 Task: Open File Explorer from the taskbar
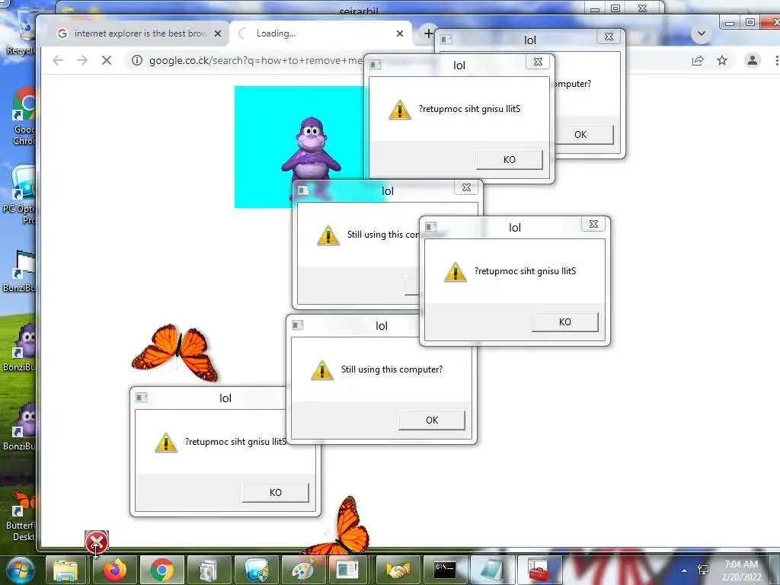[66, 570]
